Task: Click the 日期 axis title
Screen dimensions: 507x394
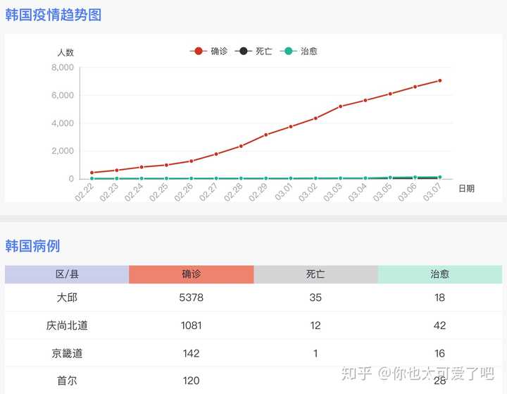Action: 467,188
